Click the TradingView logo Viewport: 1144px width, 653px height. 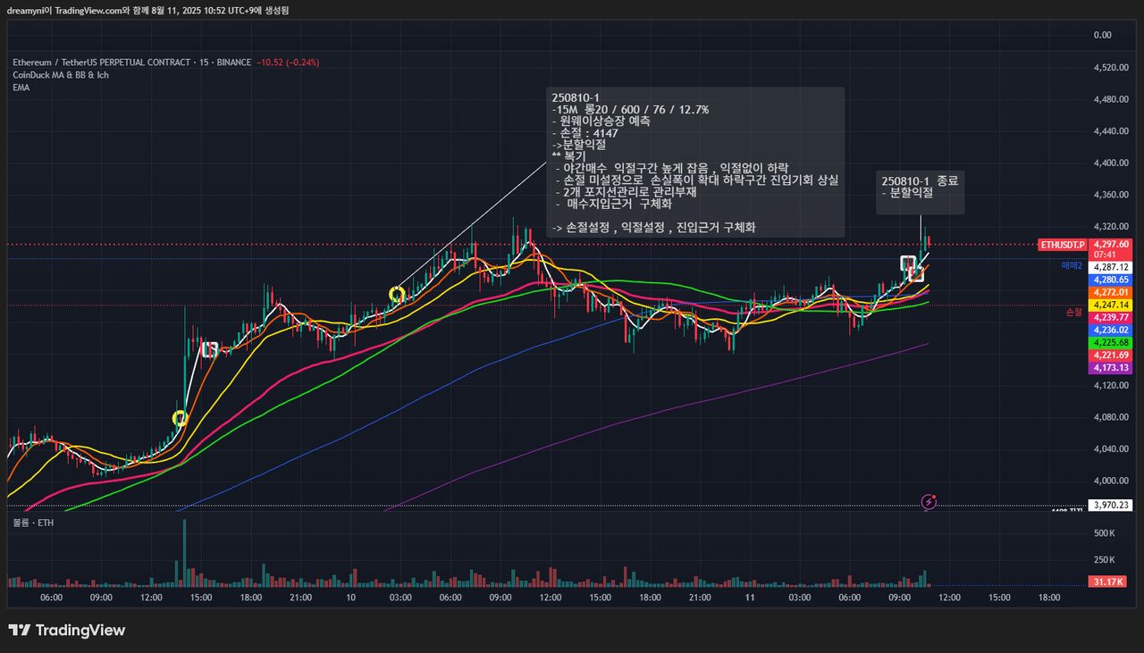[x=67, y=631]
